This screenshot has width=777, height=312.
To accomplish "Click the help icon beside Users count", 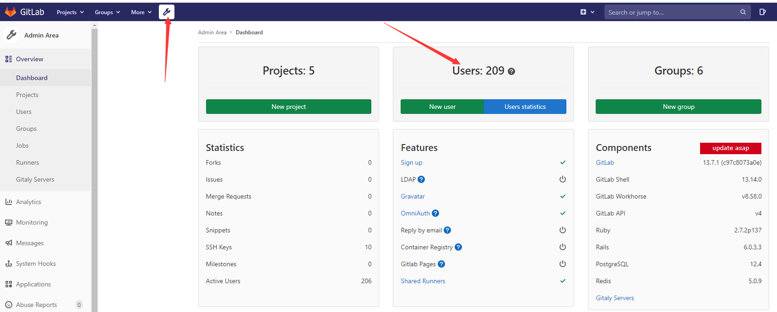I will pos(511,71).
